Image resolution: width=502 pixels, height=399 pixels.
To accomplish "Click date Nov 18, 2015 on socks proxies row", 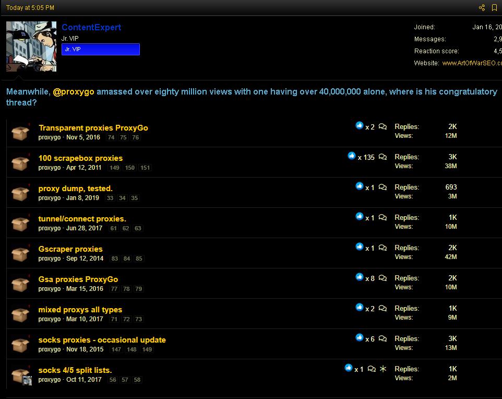I will (85, 349).
